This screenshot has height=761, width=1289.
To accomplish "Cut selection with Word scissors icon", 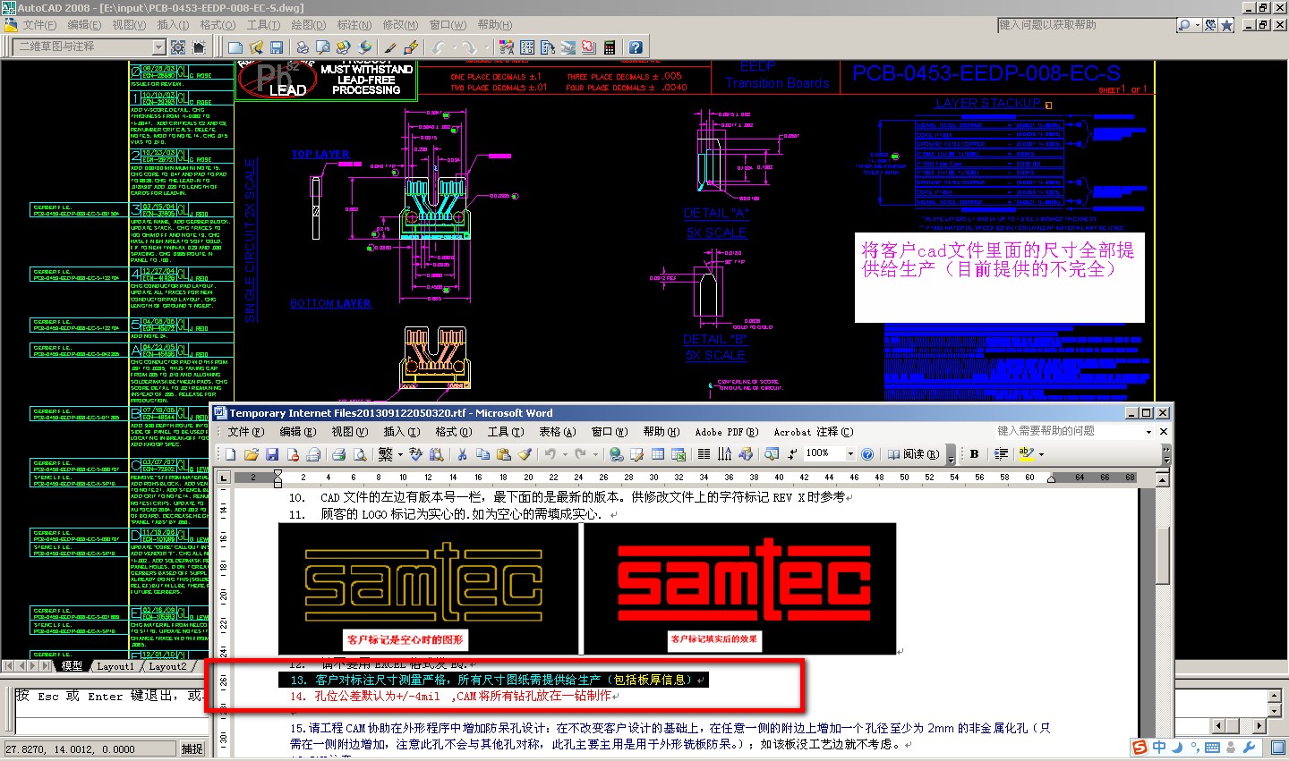I will coord(462,454).
